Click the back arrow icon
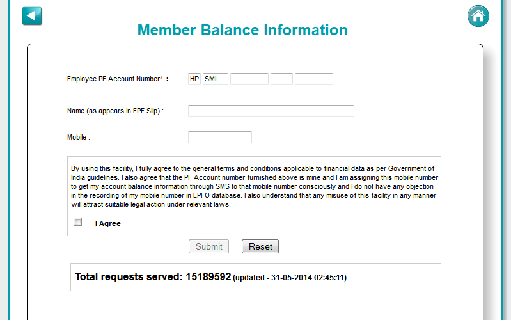Screen dimensions: 511x320 (x=32, y=16)
